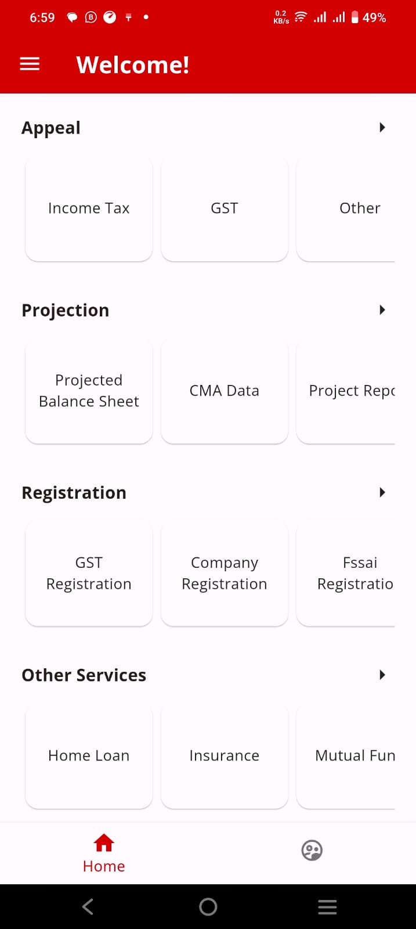416x929 pixels.
Task: Choose the GST Registration card
Action: coord(89,573)
